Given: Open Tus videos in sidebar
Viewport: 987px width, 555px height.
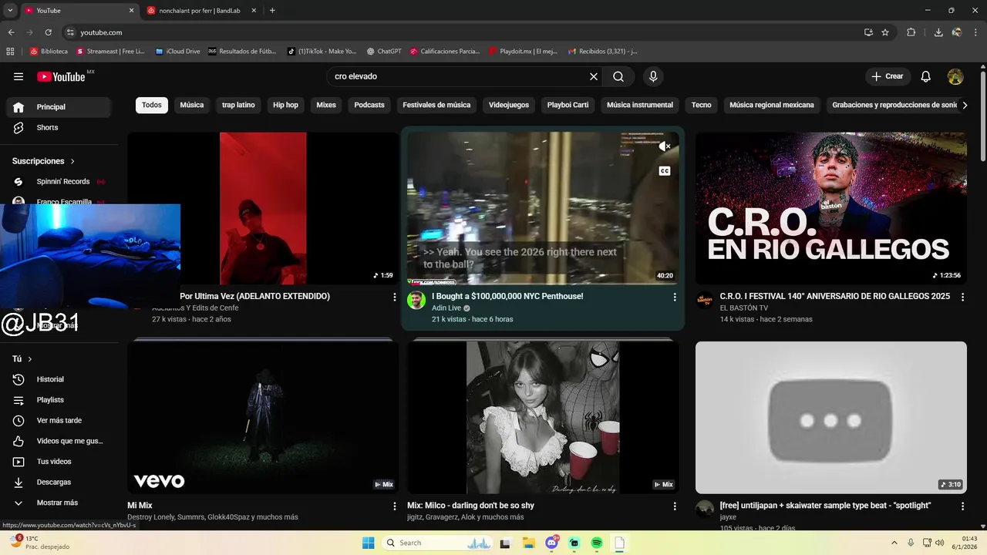Looking at the screenshot, I should coord(59,462).
